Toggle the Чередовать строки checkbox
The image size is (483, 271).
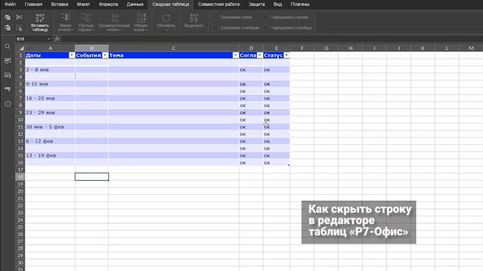266,17
